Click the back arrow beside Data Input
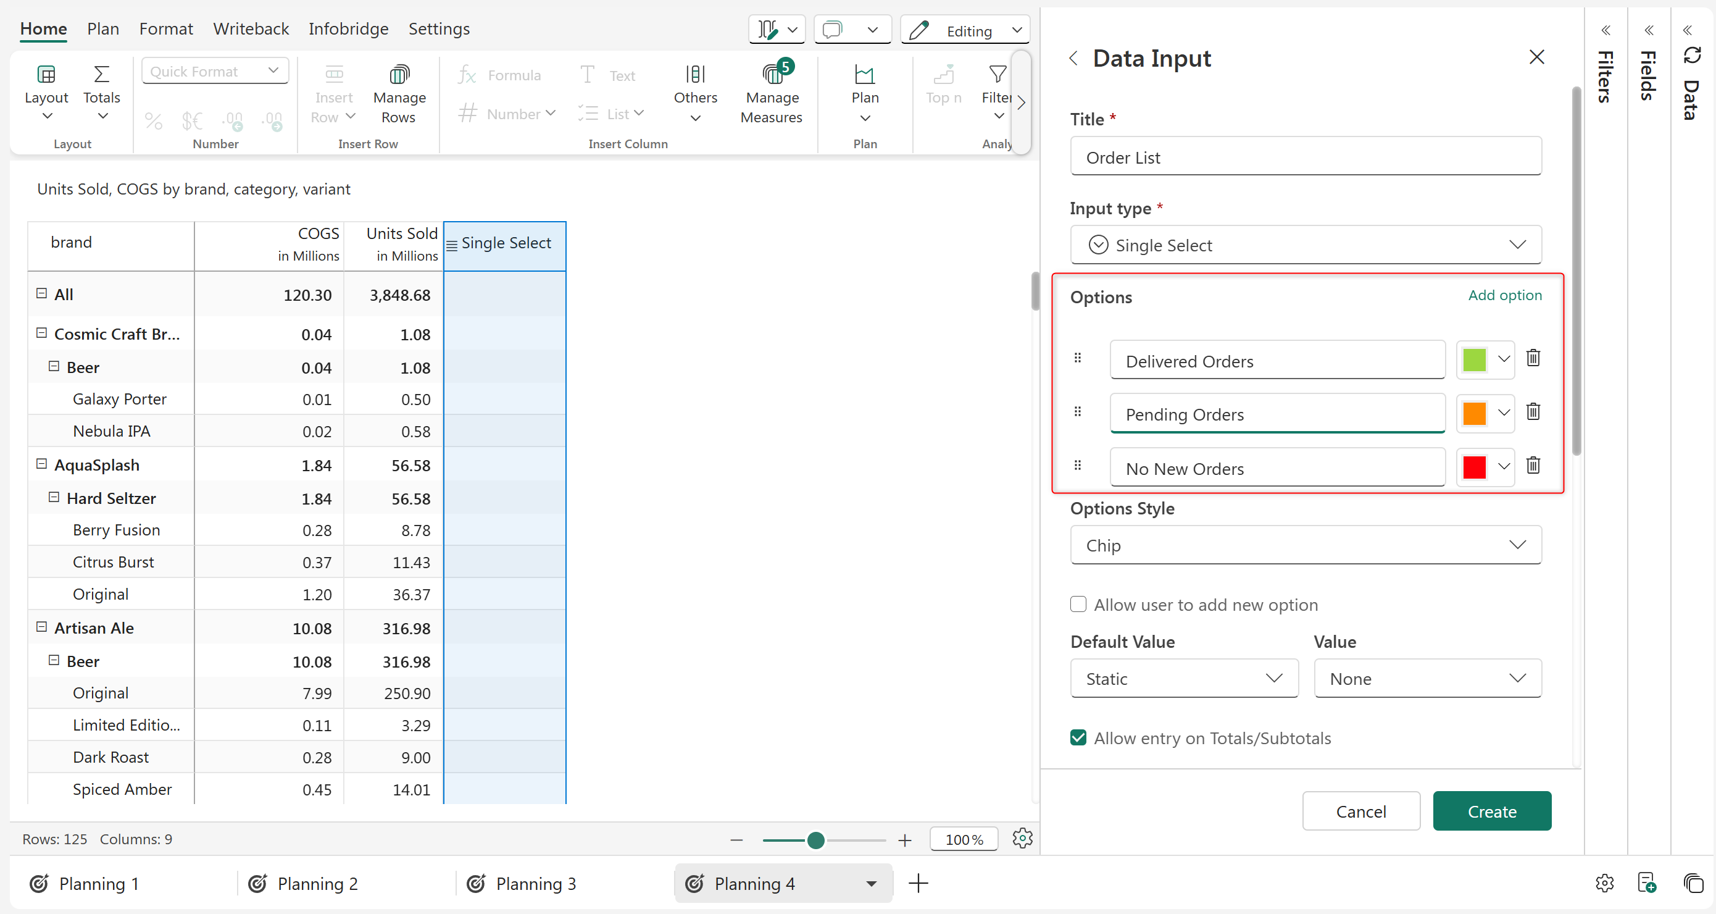The image size is (1716, 914). point(1073,59)
